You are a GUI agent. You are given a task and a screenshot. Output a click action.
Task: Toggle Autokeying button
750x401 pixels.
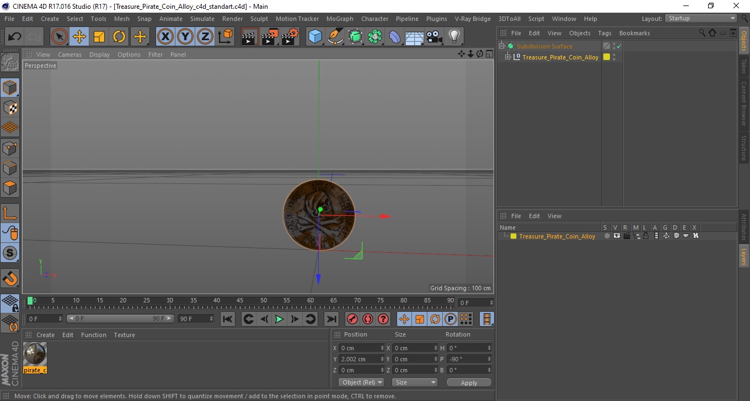368,319
